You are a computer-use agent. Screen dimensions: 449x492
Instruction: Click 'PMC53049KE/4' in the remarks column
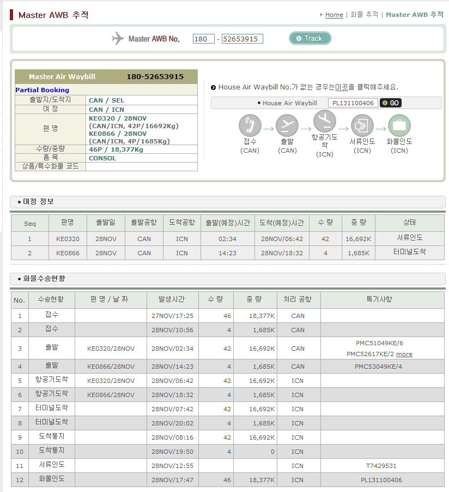(x=379, y=366)
